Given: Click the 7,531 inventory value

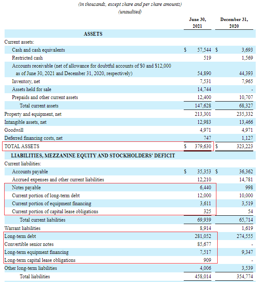Looking at the screenshot, I should [x=206, y=81].
